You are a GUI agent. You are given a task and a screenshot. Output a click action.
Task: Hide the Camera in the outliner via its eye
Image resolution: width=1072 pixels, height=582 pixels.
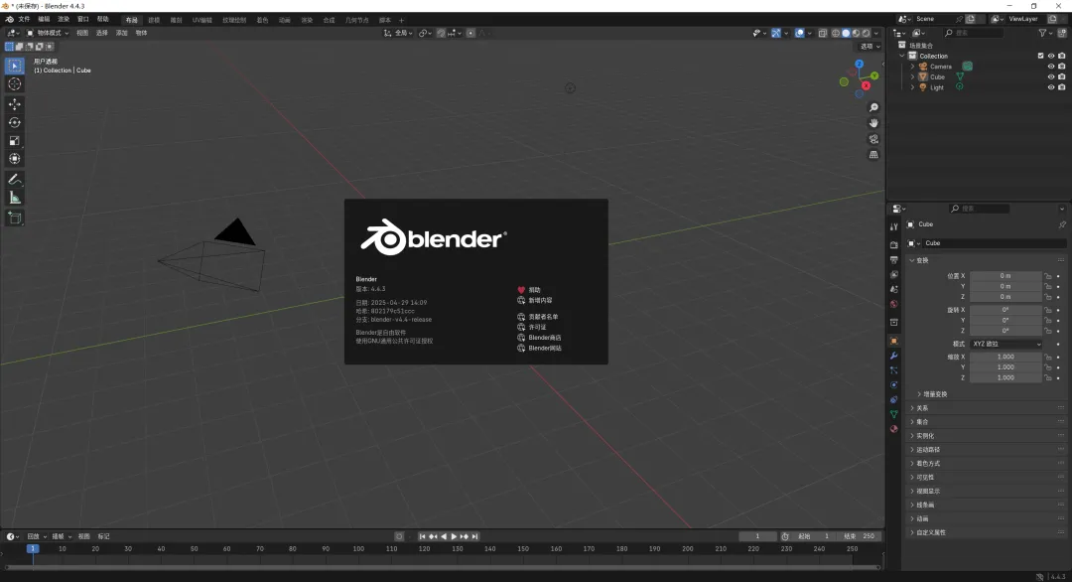pos(1051,67)
